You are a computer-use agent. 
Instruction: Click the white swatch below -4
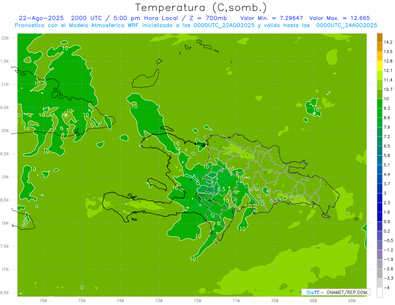(380, 292)
